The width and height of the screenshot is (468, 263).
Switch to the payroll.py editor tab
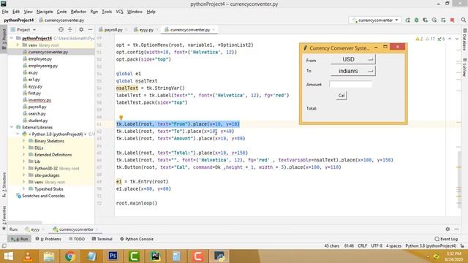tap(113, 29)
